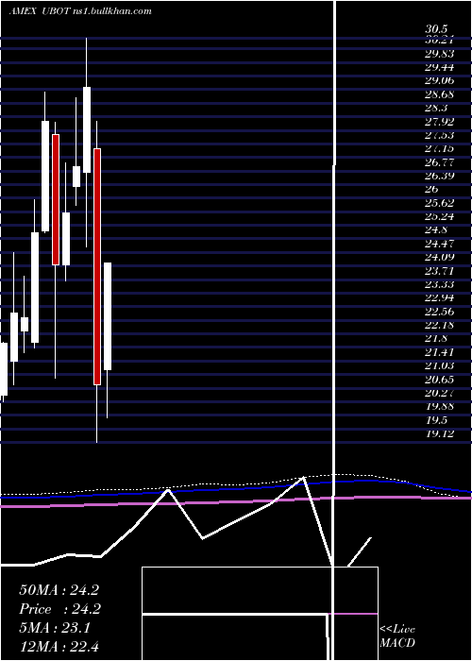Click the 25.62 price axis label

tap(440, 203)
